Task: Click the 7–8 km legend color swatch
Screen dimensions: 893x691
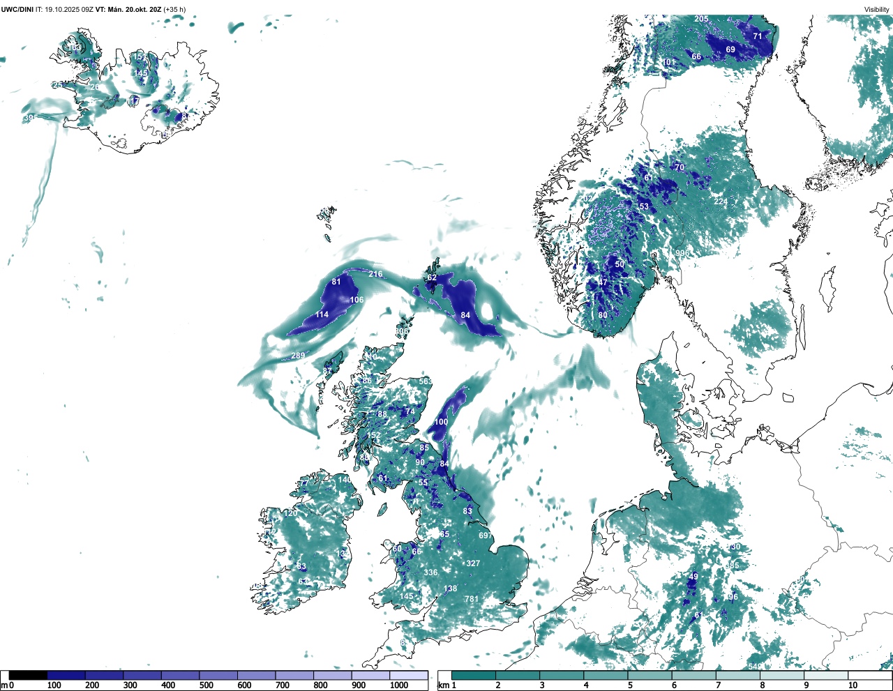Action: (738, 676)
